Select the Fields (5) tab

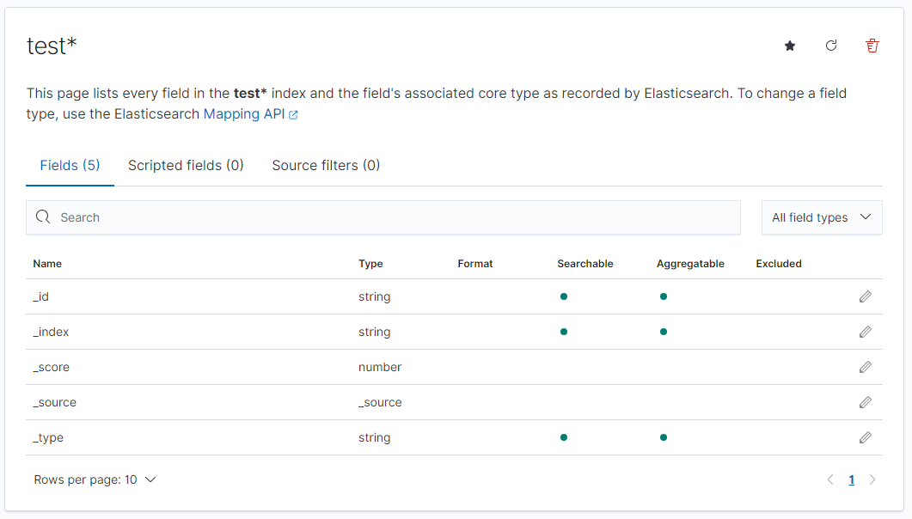(x=70, y=165)
